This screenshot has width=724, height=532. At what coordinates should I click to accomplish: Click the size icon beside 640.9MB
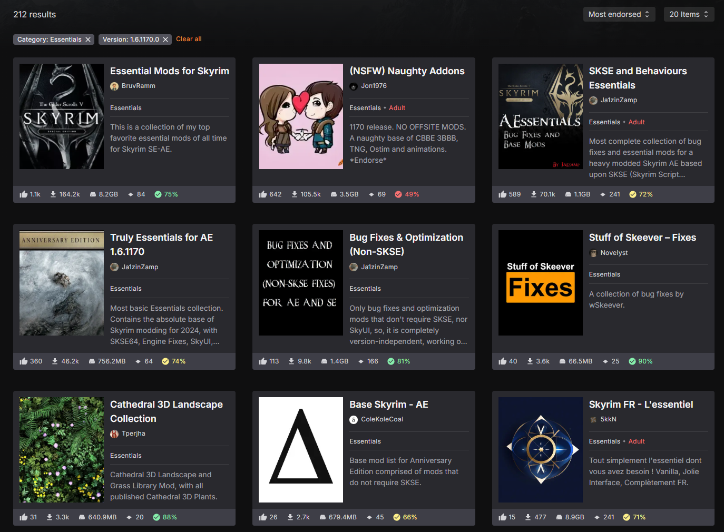pyautogui.click(x=82, y=517)
